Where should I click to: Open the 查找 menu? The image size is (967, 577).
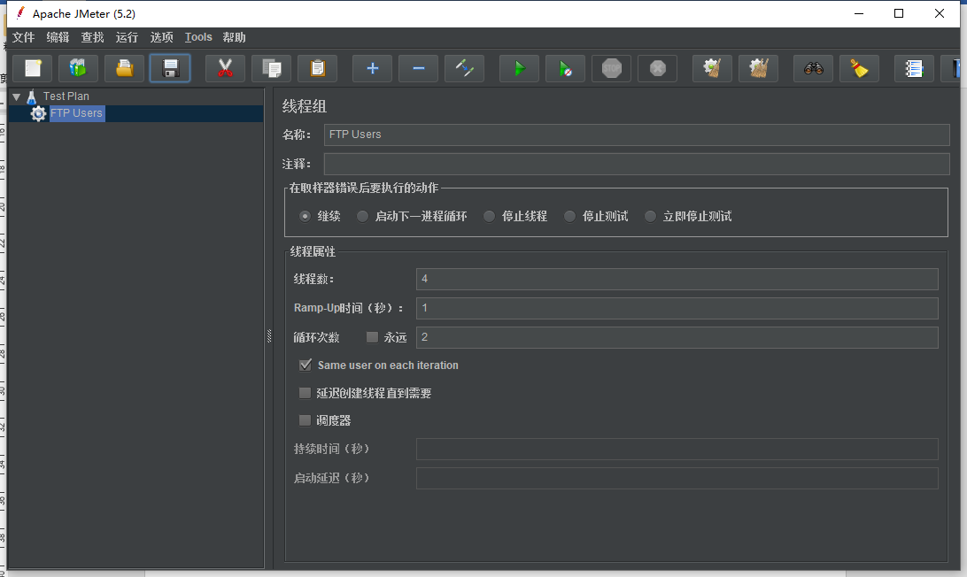92,37
